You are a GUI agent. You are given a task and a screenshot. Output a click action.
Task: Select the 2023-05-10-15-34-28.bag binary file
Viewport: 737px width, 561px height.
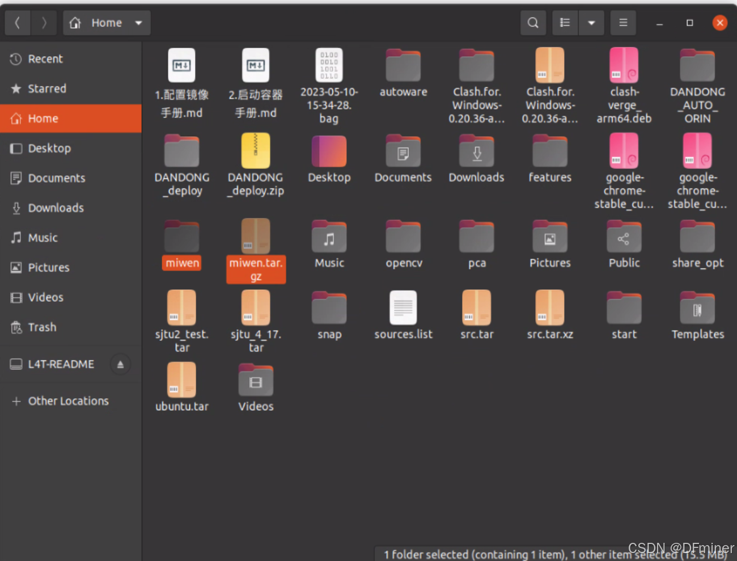[x=329, y=86]
